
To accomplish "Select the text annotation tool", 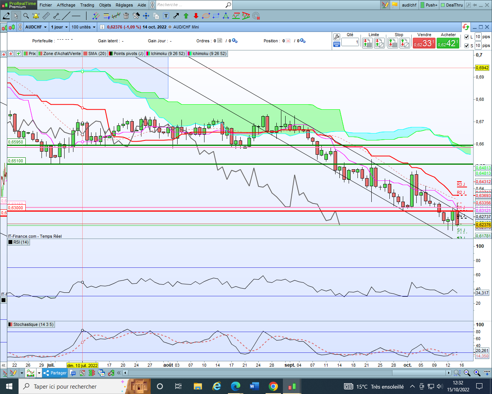I will (x=166, y=16).
